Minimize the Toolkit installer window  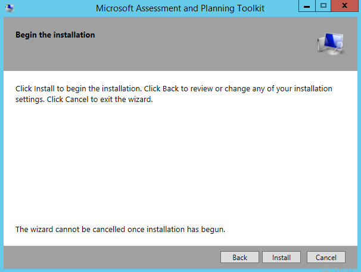pos(308,7)
